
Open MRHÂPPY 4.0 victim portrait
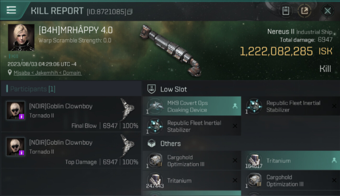coord(21,37)
